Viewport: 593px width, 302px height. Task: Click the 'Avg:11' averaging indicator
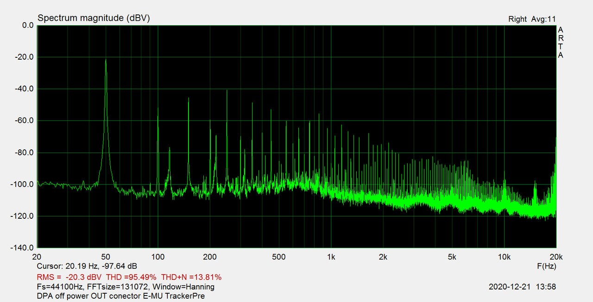click(x=544, y=19)
